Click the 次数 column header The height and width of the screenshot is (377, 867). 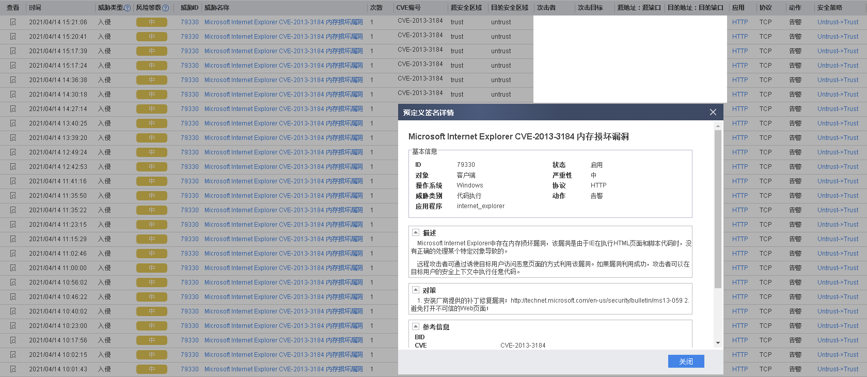pyautogui.click(x=376, y=8)
